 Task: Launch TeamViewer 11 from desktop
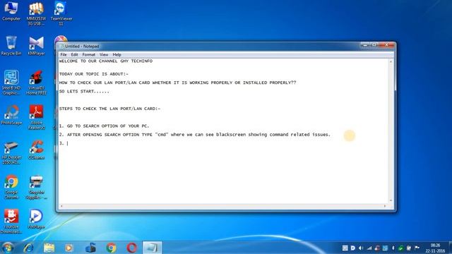(x=61, y=13)
